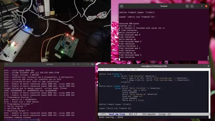Click '(define fred (lambda ()' in emacs

(111, 74)
